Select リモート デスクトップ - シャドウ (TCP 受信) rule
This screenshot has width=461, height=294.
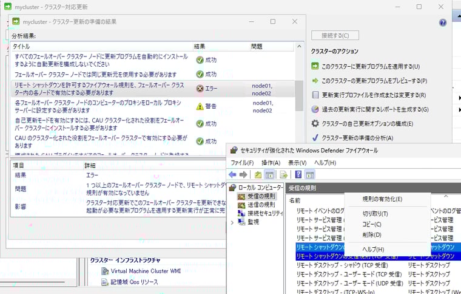[x=342, y=265]
